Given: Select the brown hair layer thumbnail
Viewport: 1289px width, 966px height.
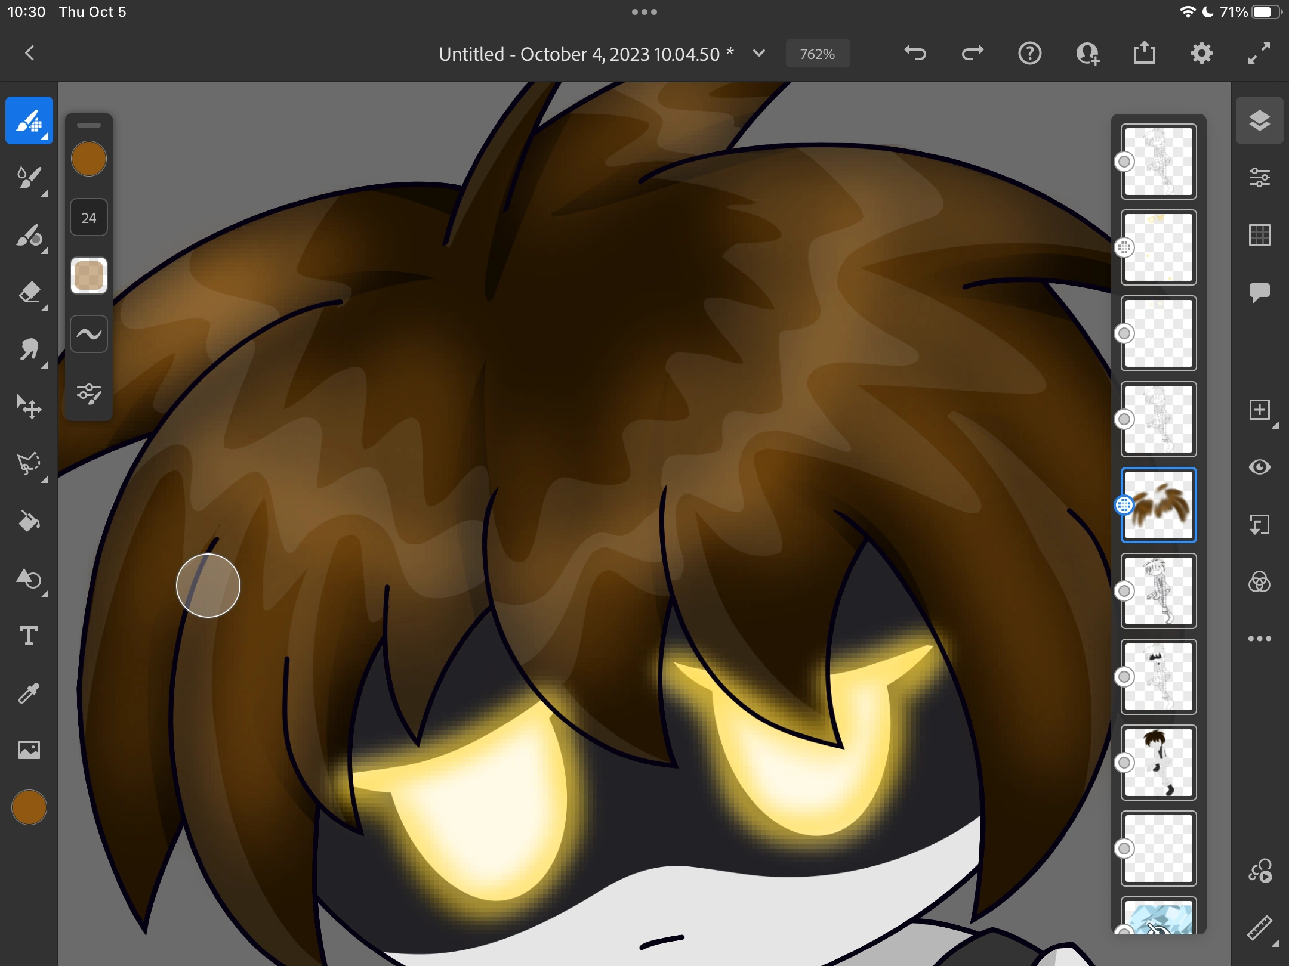Looking at the screenshot, I should 1158,505.
